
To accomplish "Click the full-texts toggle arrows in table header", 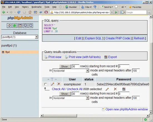I will 52,79.
